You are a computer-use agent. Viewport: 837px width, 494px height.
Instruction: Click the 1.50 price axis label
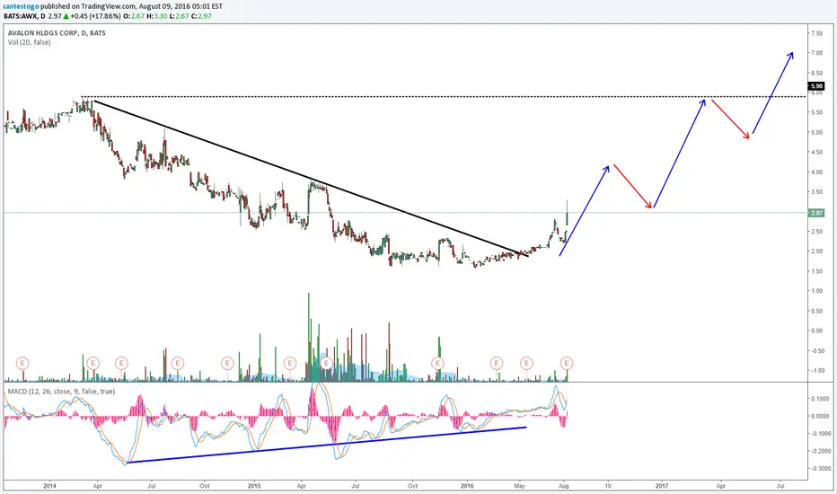click(816, 271)
